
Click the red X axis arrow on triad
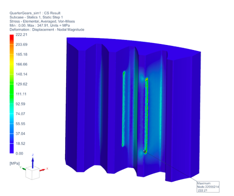[x=43, y=170]
